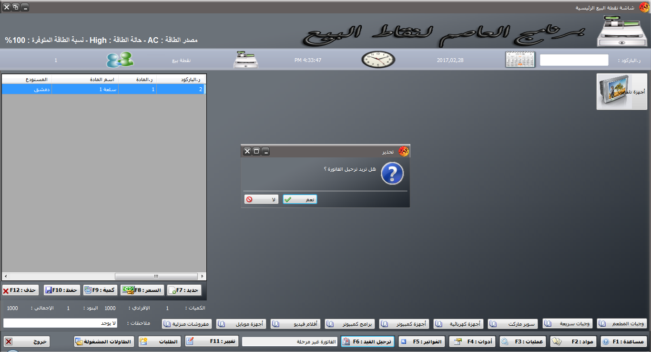
Task: Focus the ر.الباركود barcode input field
Action: [x=574, y=60]
